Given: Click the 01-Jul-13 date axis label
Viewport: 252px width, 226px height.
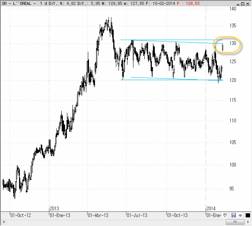Looking at the screenshot, I should coord(137,215).
